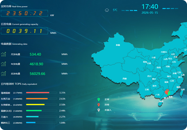Select 湖南 province on the map
187x130 pixels.
[x=166, y=82]
